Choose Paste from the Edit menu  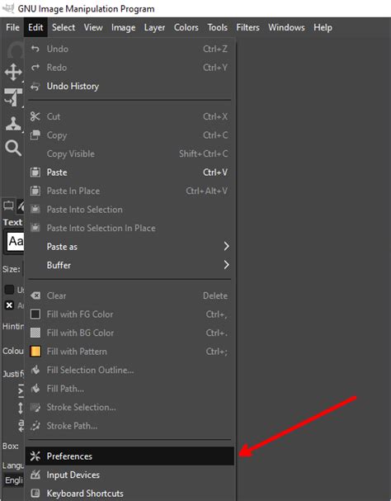point(130,173)
